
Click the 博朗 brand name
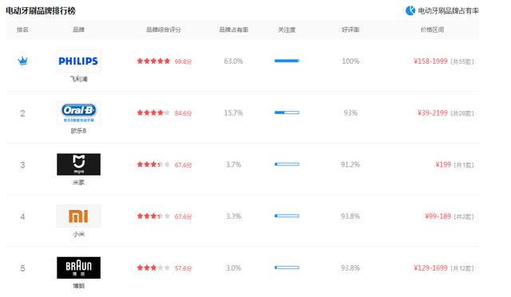point(78,286)
